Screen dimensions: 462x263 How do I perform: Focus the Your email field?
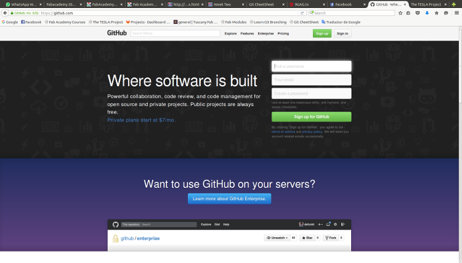coord(312,80)
